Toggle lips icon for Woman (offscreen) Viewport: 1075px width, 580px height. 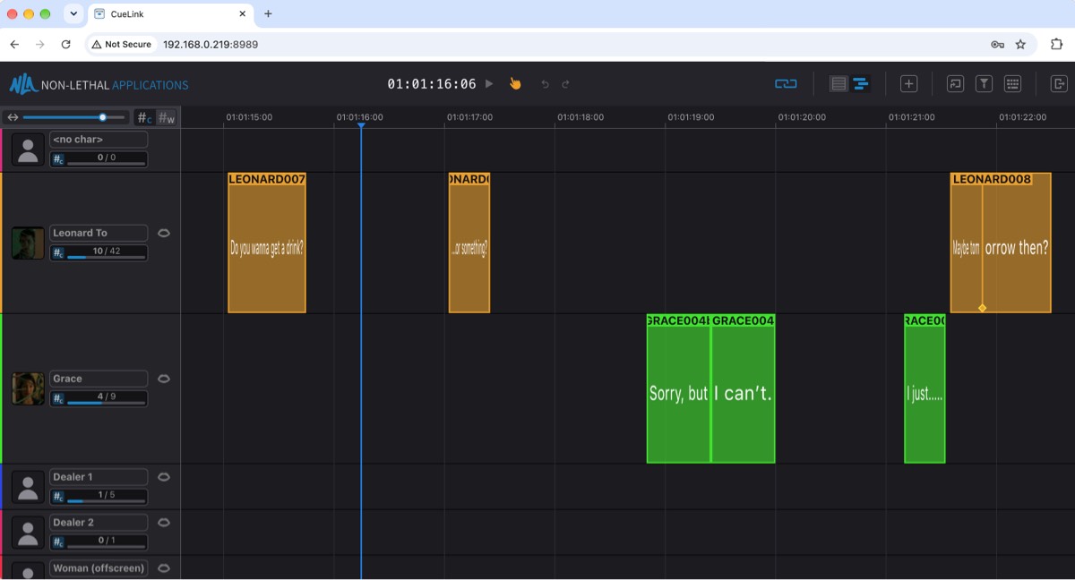[x=164, y=568]
